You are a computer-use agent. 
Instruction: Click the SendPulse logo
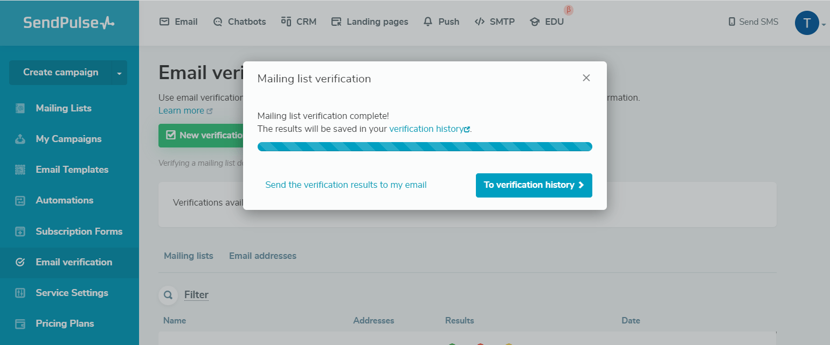coord(69,23)
